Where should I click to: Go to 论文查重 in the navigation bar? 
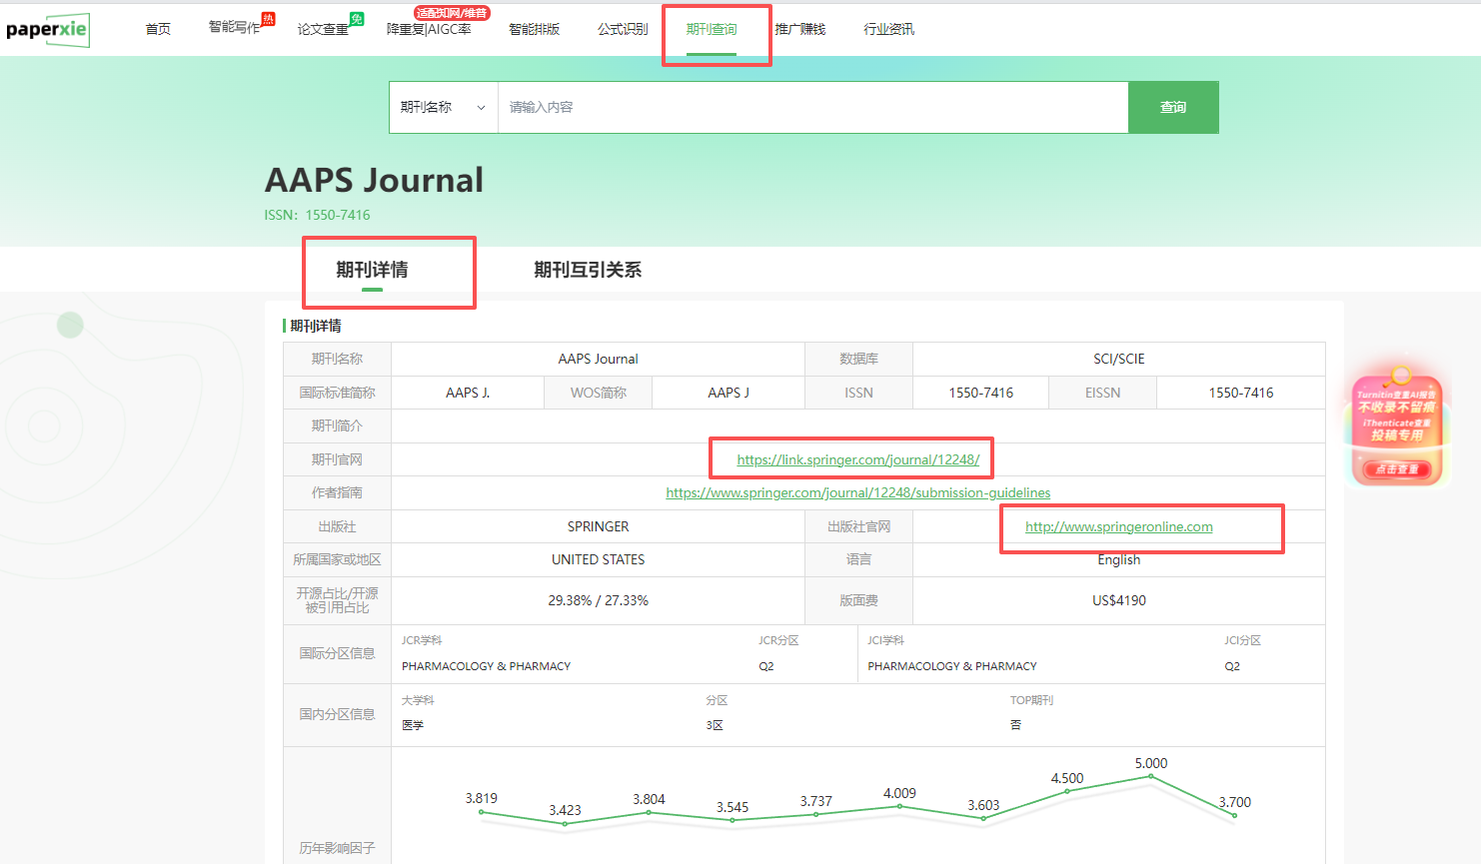(323, 29)
